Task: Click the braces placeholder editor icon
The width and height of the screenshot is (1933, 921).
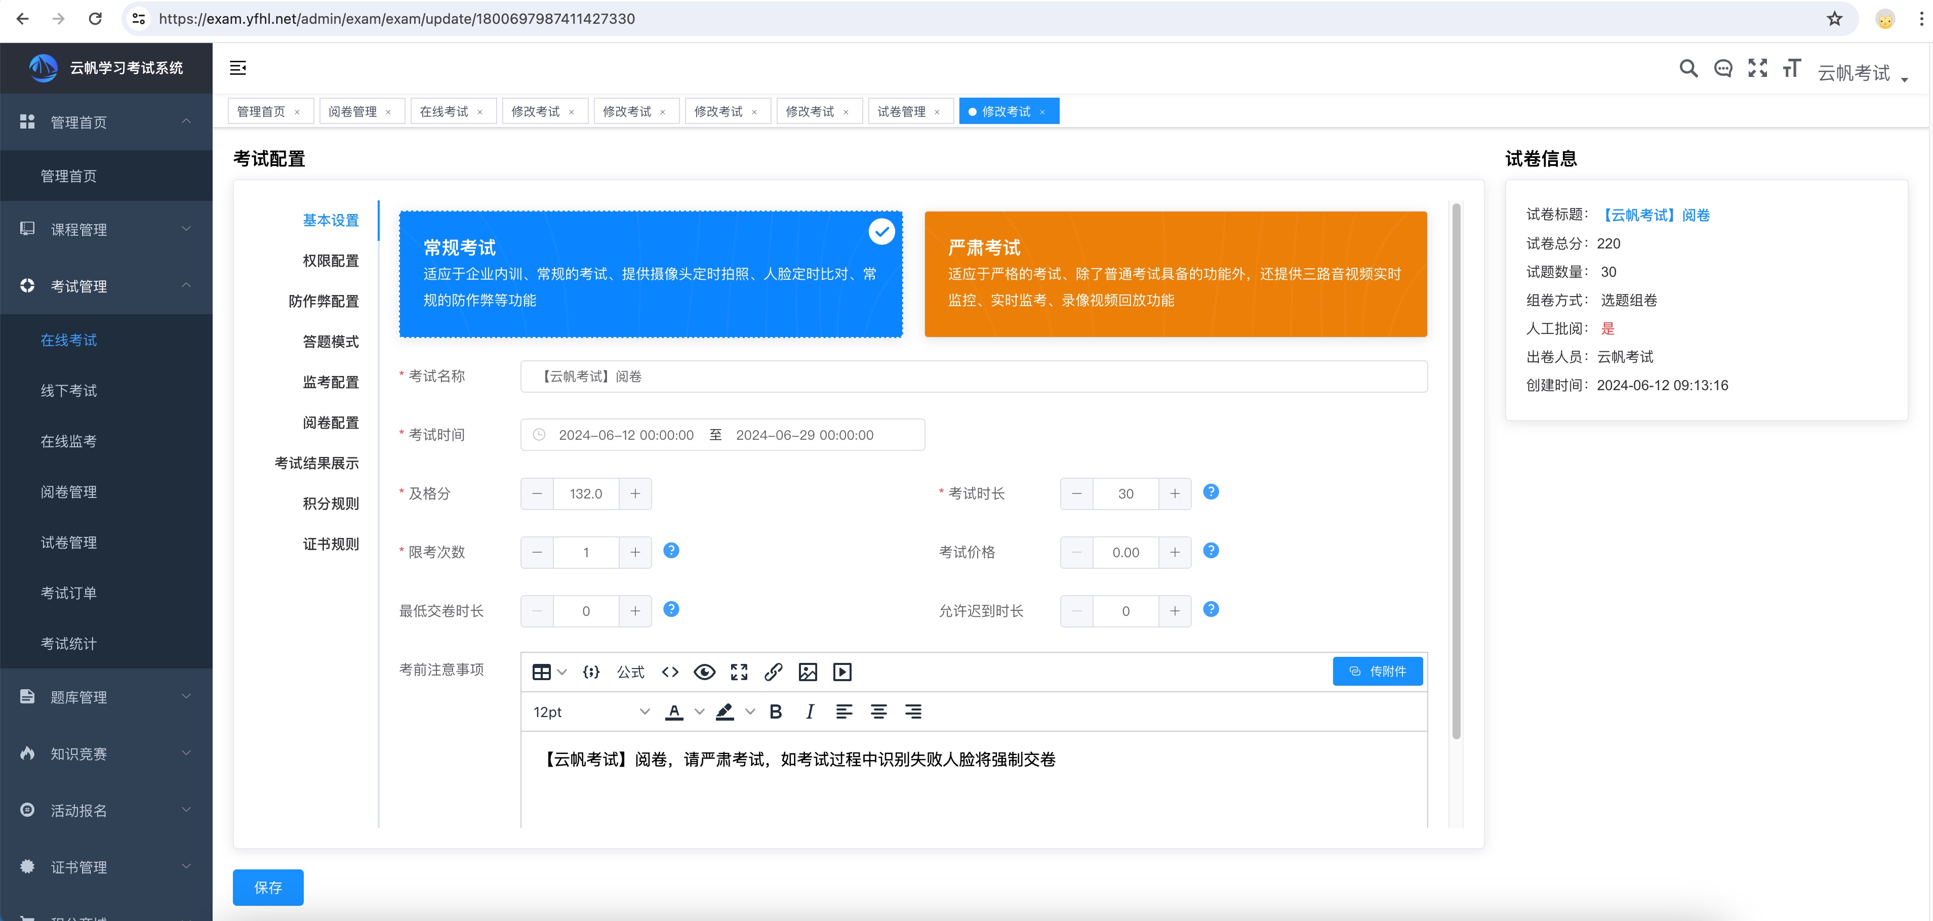Action: [x=591, y=672]
